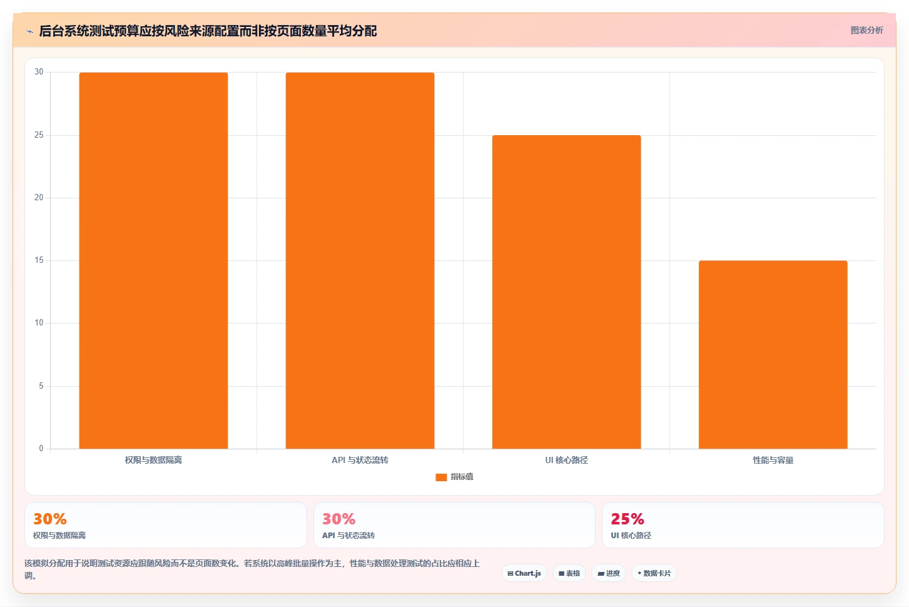Open the 30% 权限与数据隔离 stat card
This screenshot has width=909, height=607.
coord(166,525)
